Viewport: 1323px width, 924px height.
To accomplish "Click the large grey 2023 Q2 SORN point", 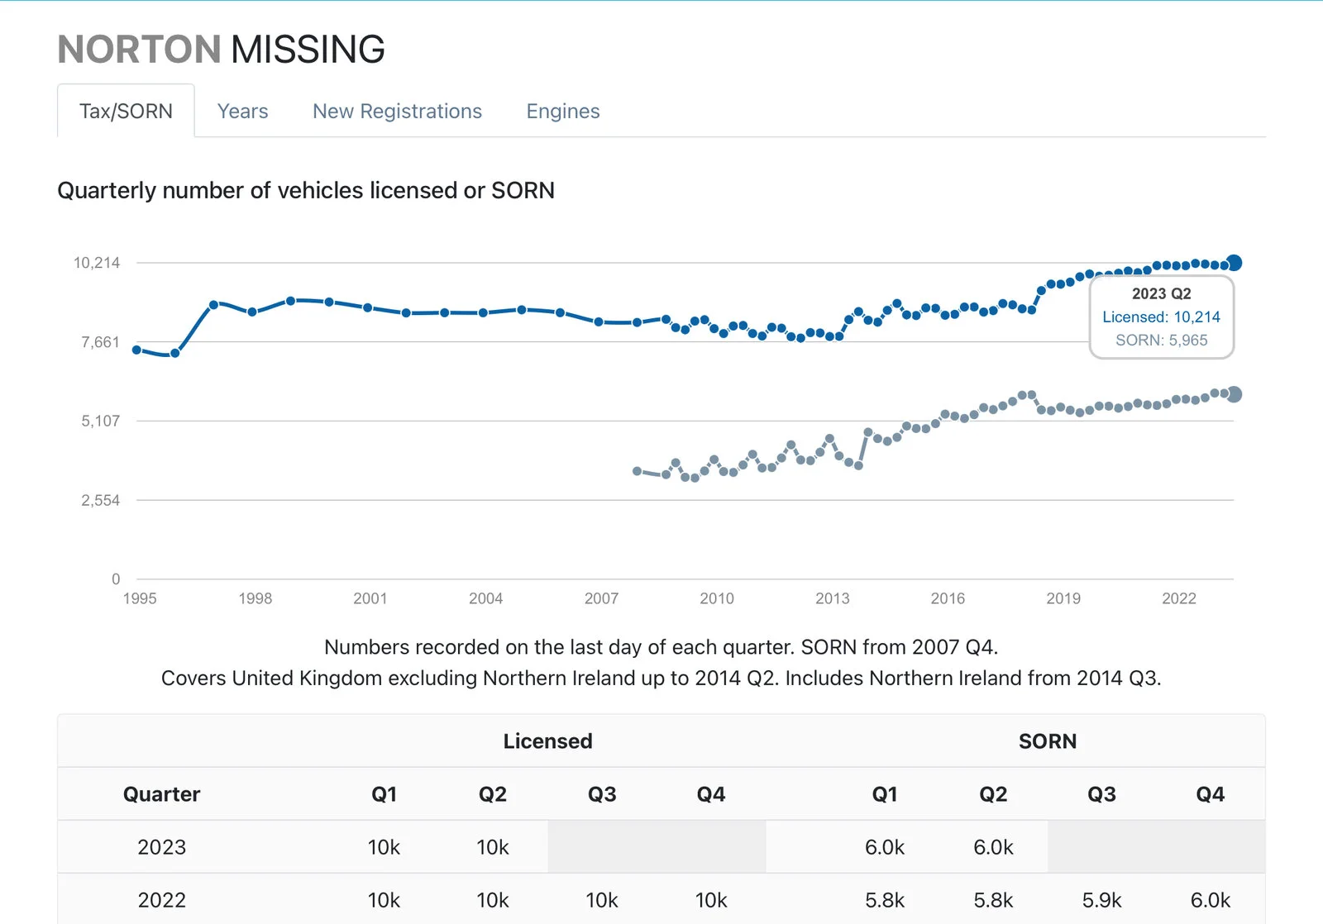I will [1234, 394].
